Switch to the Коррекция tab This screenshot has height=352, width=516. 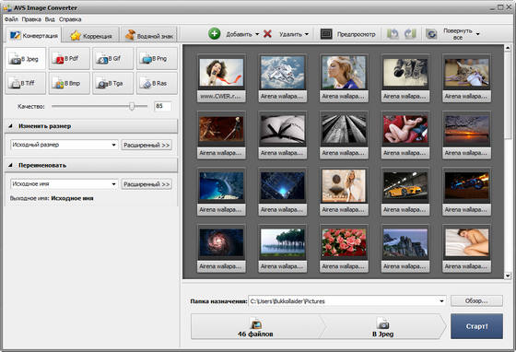(x=91, y=36)
